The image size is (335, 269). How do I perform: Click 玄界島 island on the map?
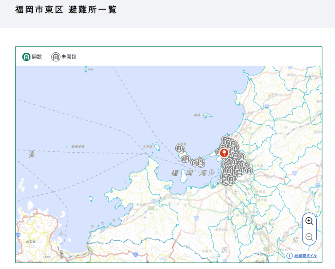(157, 148)
